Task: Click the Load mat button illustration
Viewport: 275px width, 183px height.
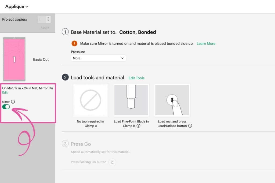Action: click(172, 100)
